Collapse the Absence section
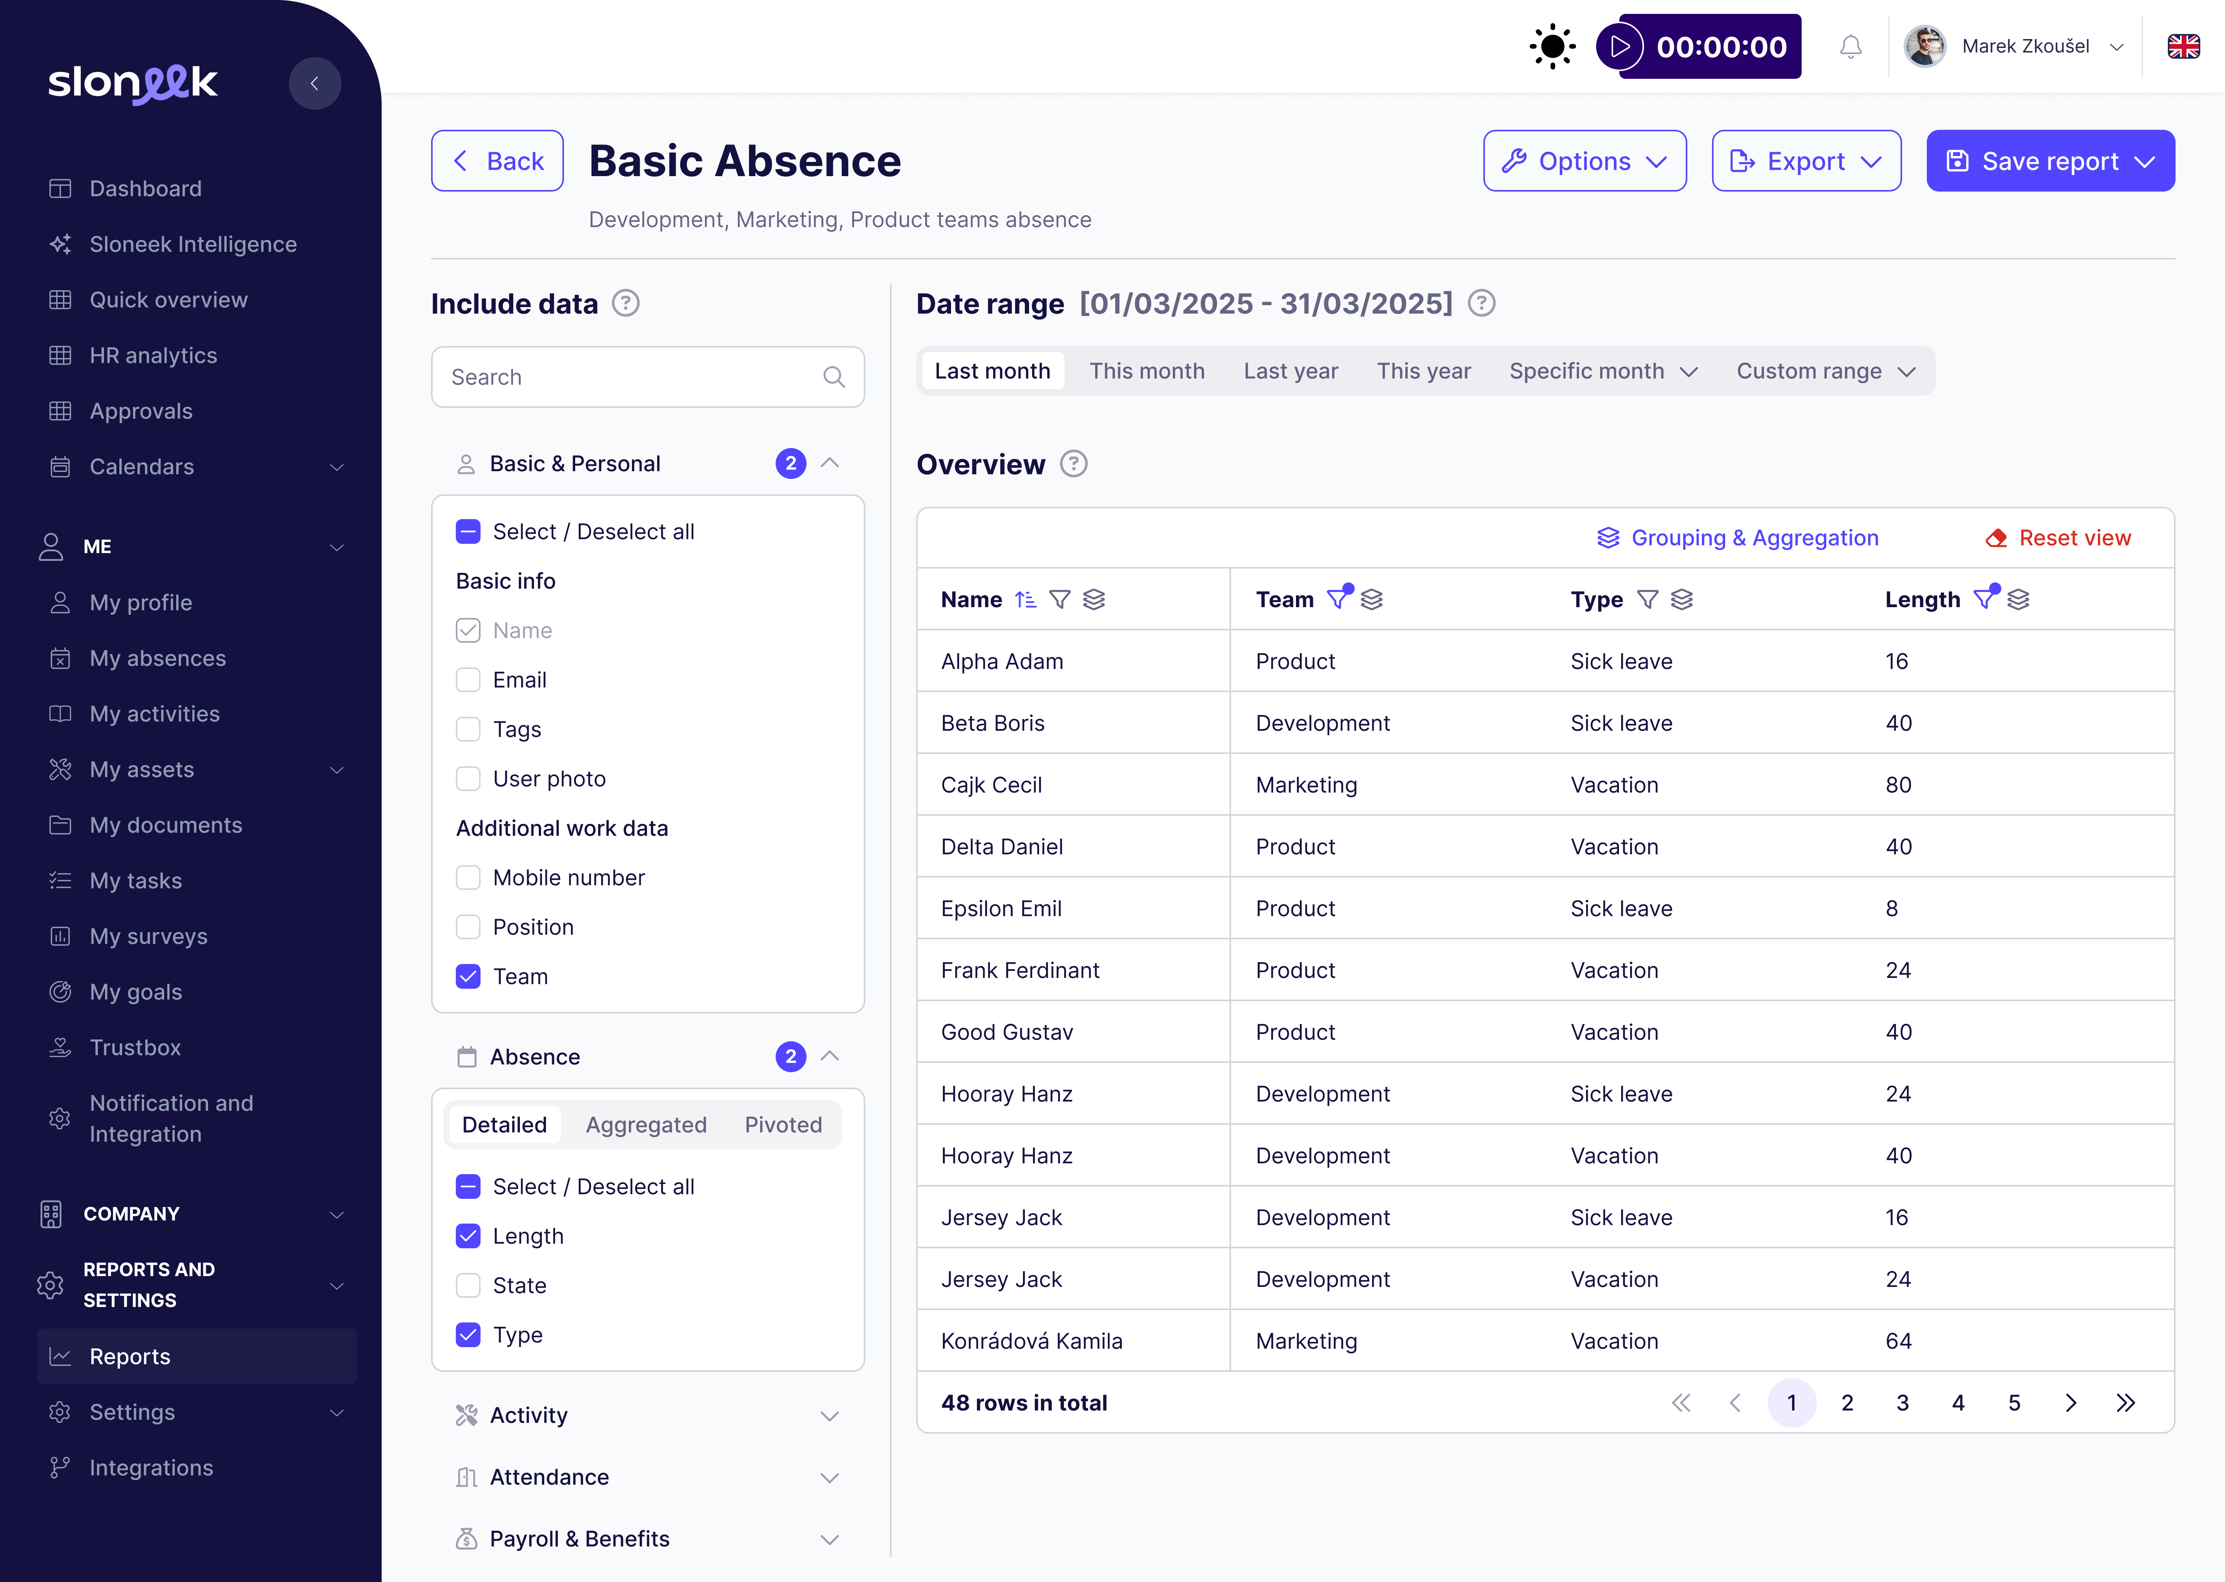 [830, 1057]
